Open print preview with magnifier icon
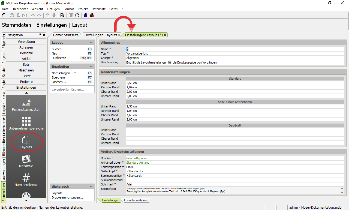 click(18, 15)
